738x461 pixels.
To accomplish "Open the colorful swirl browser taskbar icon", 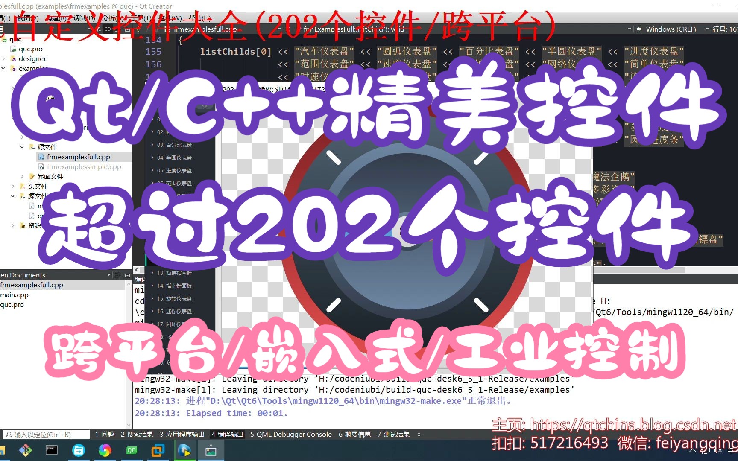I will 105,450.
